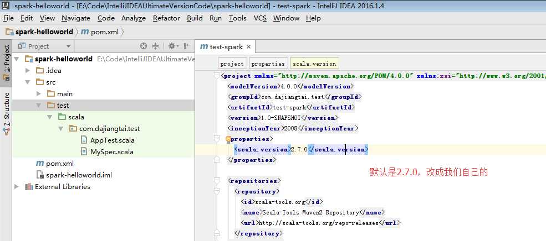The image size is (546, 241).
Task: Click the groupId com.dajiangtai.test value
Action: [x=293, y=97]
